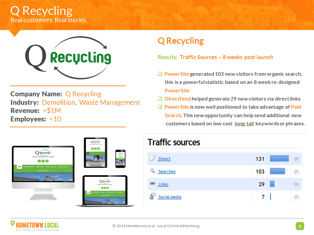Open the Links traffic source link
This screenshot has width=314, height=235.
[x=163, y=184]
